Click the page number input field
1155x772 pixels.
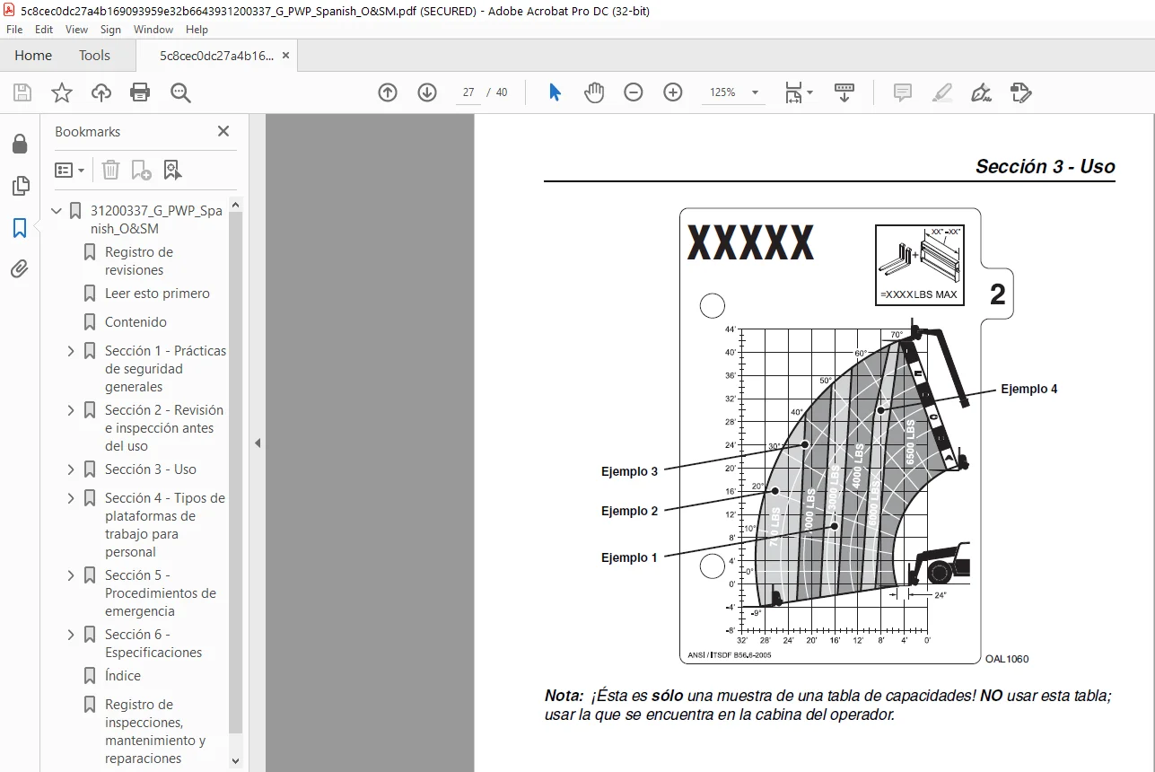(x=468, y=92)
